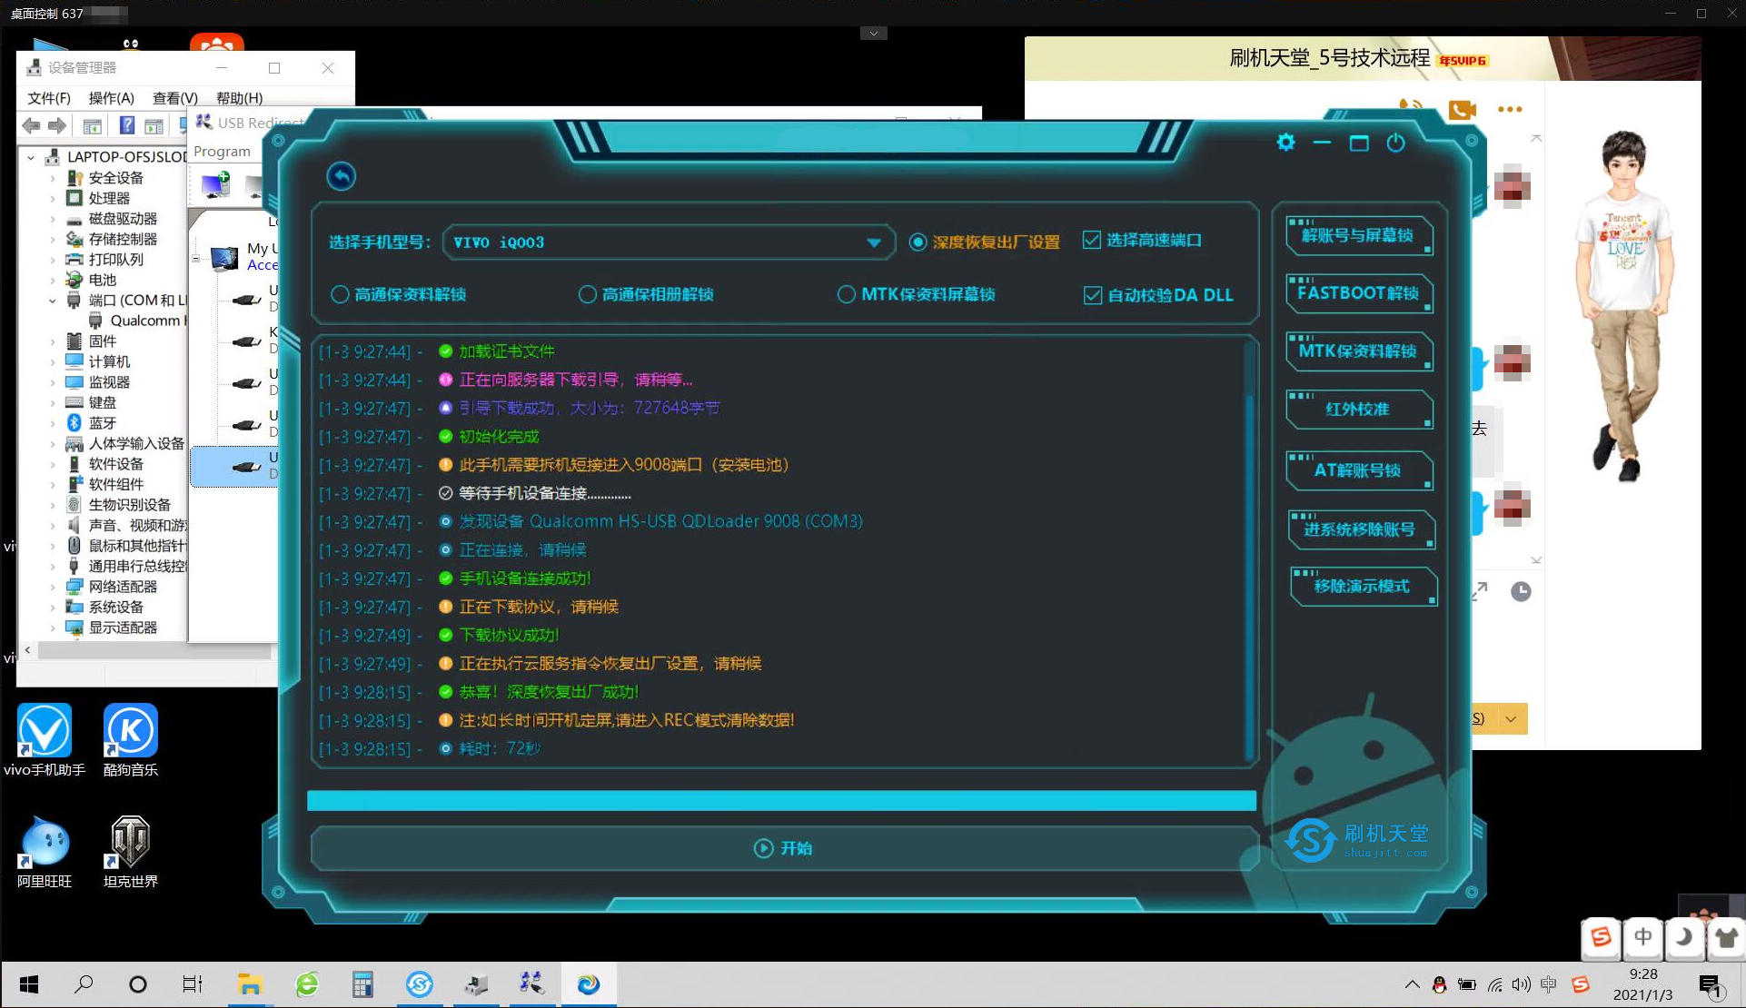Expand the 磁盘驱动器 node
The height and width of the screenshot is (1008, 1746).
tap(52, 219)
